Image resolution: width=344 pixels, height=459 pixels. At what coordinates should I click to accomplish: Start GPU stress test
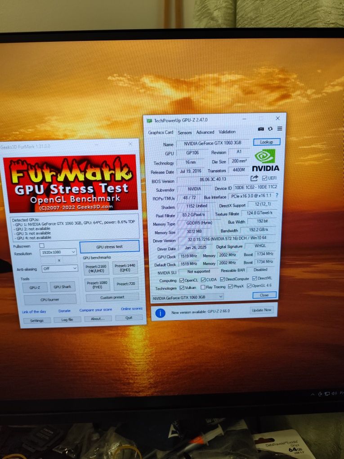(x=109, y=247)
